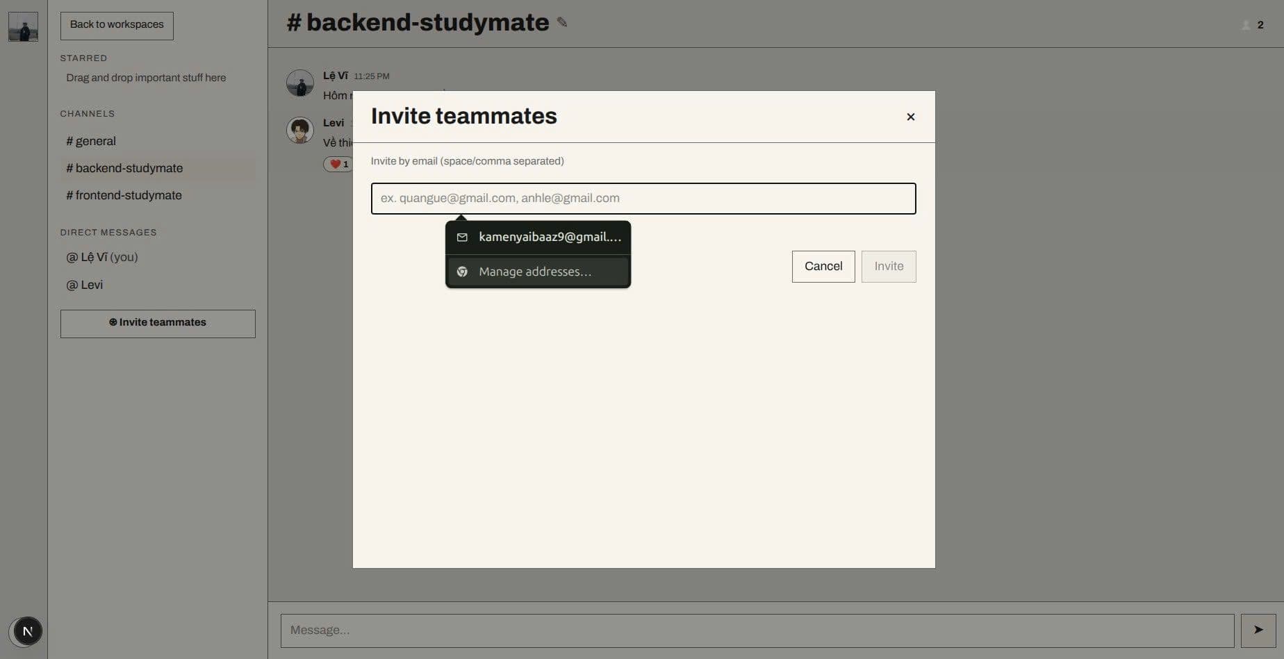Click the Chrome icon beside Manage addresses
The height and width of the screenshot is (659, 1284).
tap(462, 272)
